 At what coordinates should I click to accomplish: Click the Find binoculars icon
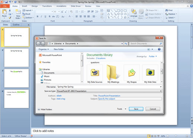[x=167, y=10]
